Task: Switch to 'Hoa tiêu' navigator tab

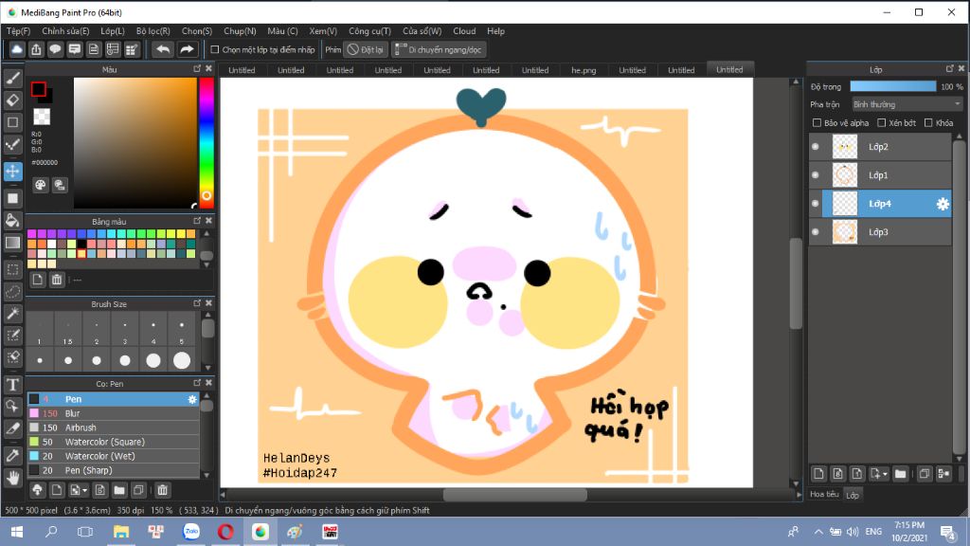Action: [x=825, y=494]
